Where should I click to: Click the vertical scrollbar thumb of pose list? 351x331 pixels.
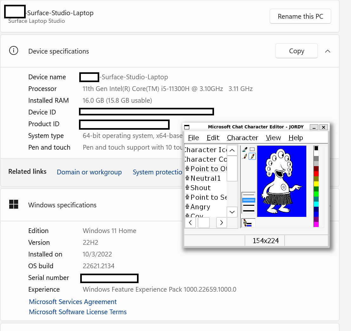click(232, 168)
